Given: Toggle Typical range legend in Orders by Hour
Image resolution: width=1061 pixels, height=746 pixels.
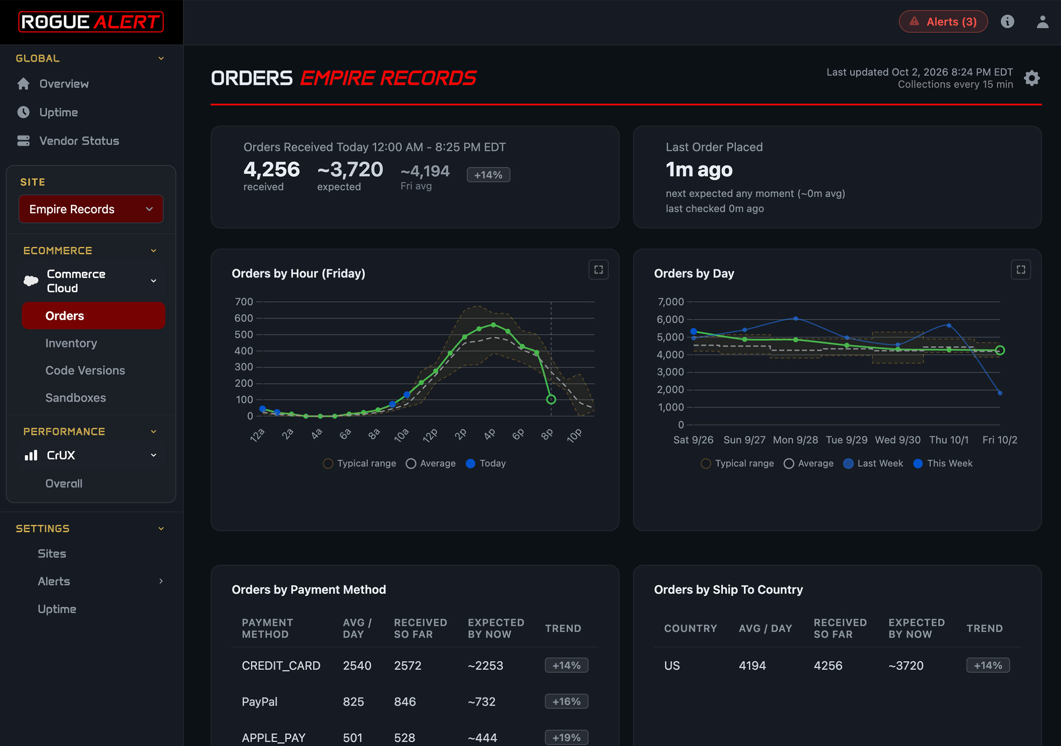Looking at the screenshot, I should pos(359,463).
